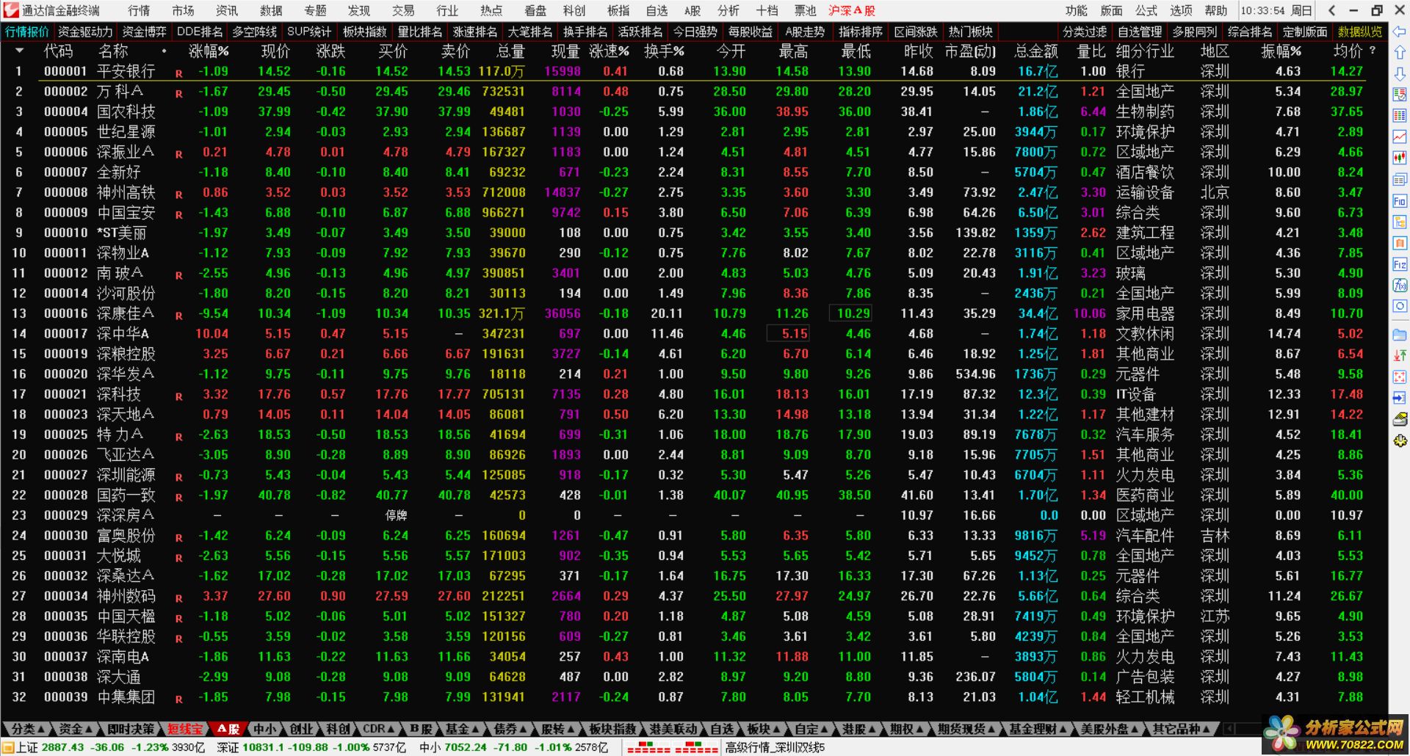Expand the 基金 bottom tab menu
Screen dimensions: 1410x756
click(x=462, y=729)
